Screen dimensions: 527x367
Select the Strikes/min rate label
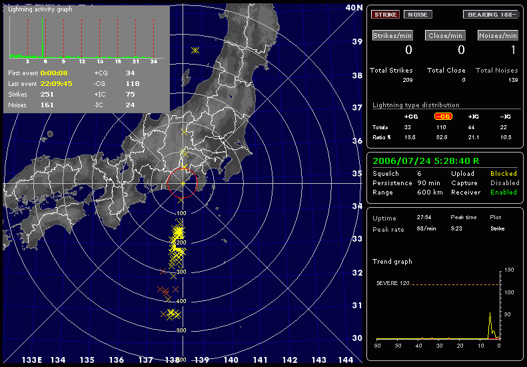(392, 35)
